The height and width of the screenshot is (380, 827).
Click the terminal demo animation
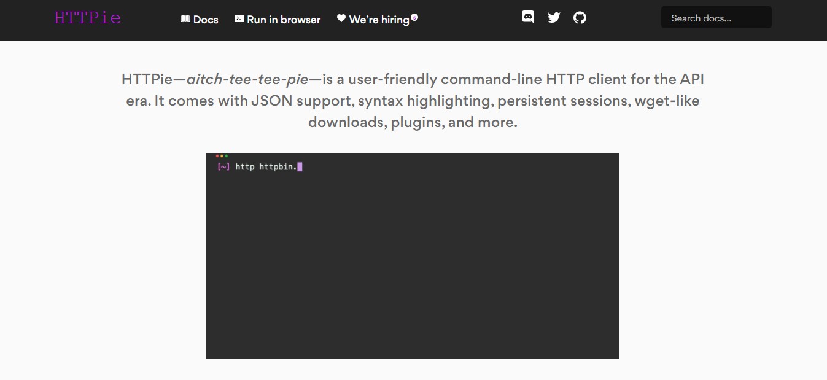[413, 256]
